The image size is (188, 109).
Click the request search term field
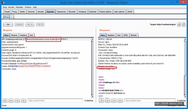pyautogui.click(x=55, y=100)
